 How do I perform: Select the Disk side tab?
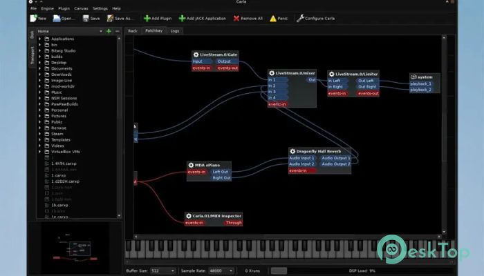(x=32, y=34)
